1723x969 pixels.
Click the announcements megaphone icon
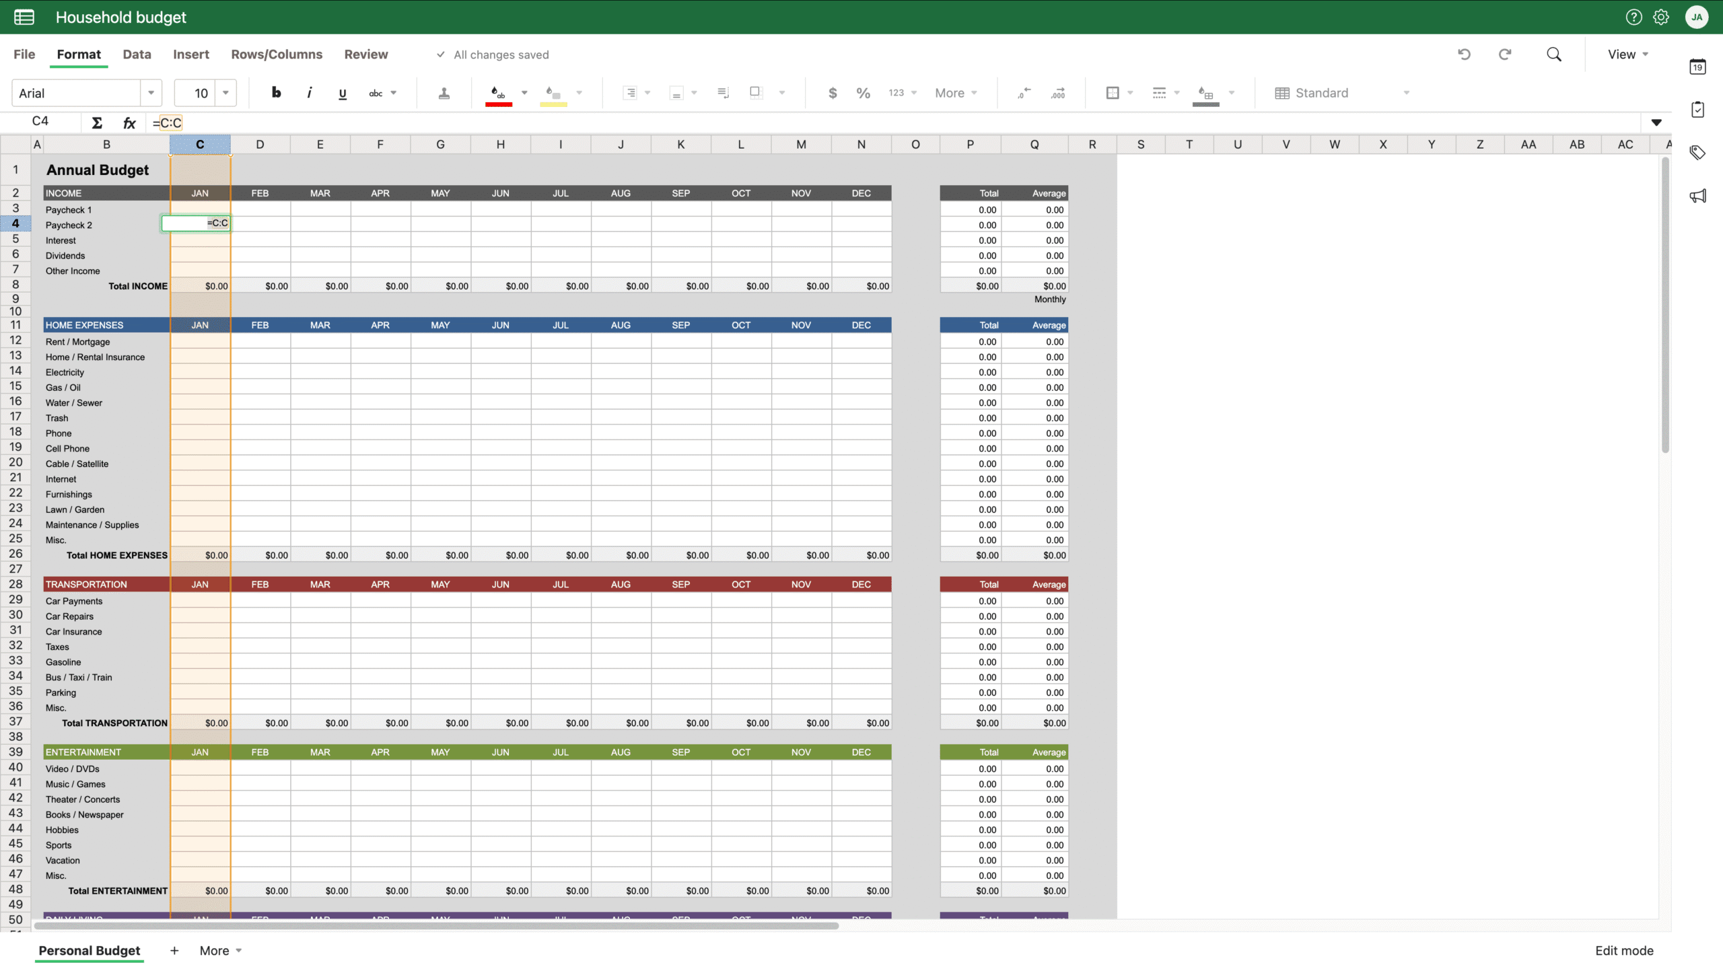pyautogui.click(x=1697, y=196)
